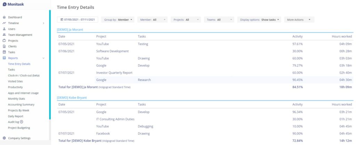Viewport: 356px width, 145px height.
Task: Click the Monitask logo icon
Action: (5, 4)
